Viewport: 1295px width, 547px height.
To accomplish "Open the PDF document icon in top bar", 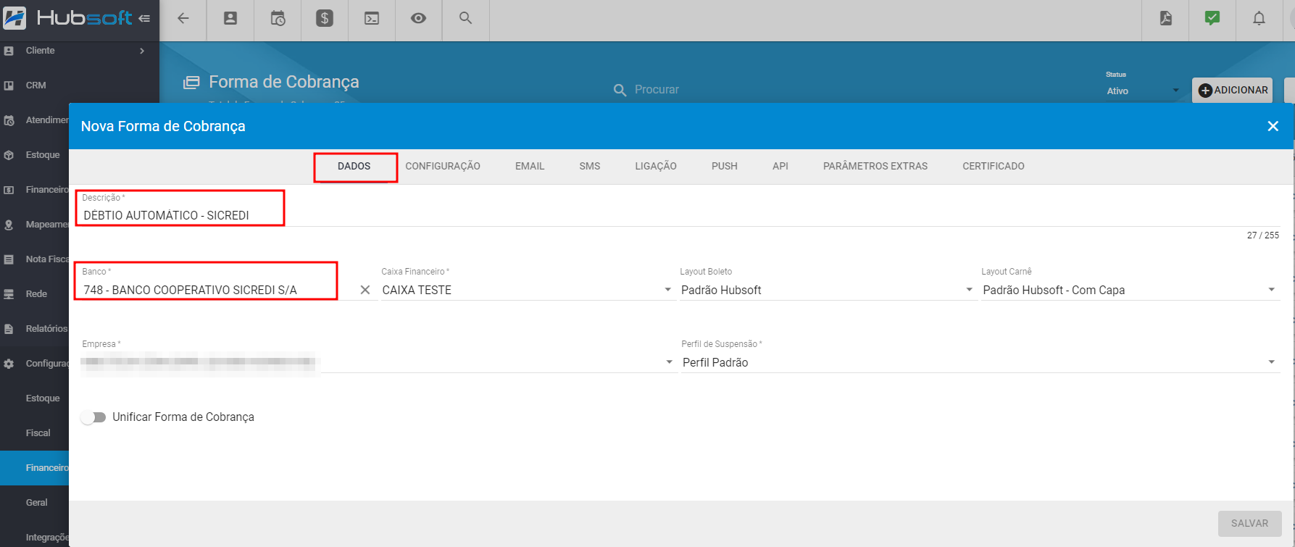I will pyautogui.click(x=1165, y=19).
